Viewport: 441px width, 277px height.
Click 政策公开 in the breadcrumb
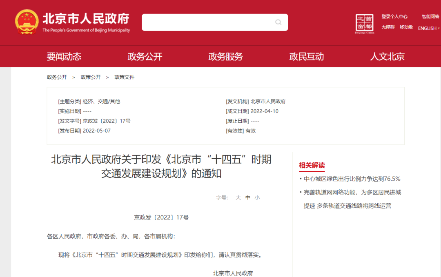[91, 77]
